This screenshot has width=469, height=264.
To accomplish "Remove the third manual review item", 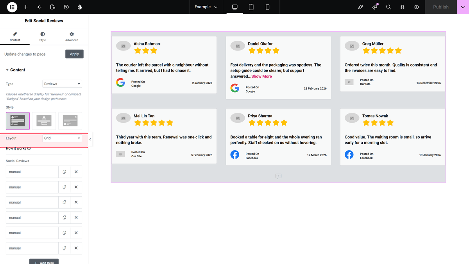I will point(76,202).
